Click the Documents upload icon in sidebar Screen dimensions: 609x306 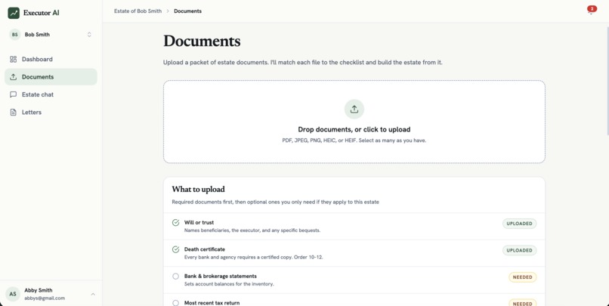pyautogui.click(x=13, y=77)
